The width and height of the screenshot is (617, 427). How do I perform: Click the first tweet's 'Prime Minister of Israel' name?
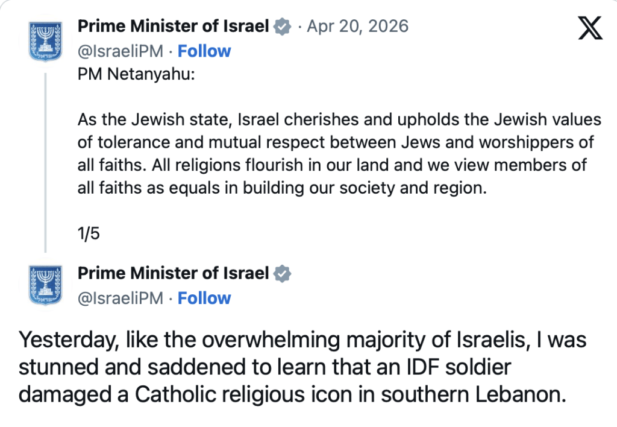pyautogui.click(x=173, y=27)
